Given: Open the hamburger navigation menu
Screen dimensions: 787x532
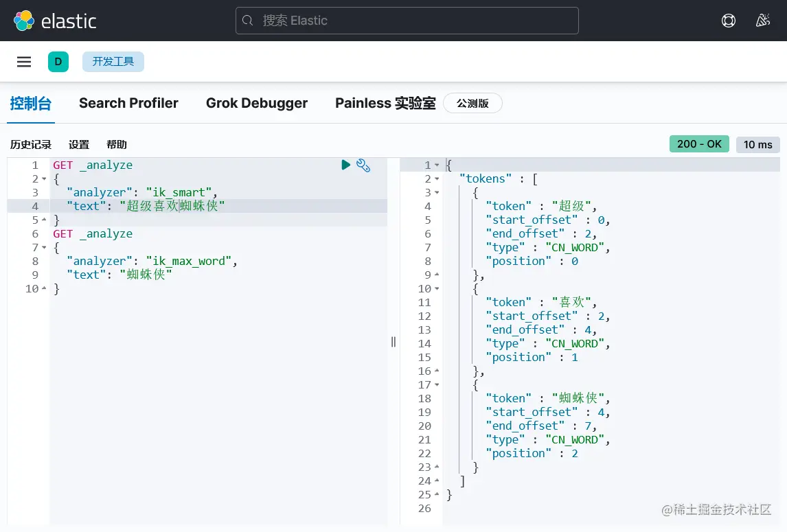Looking at the screenshot, I should [x=23, y=61].
